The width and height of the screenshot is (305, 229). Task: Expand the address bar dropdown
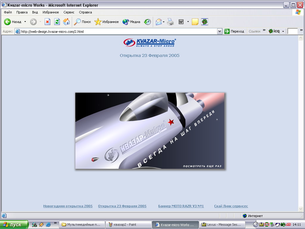point(220,31)
